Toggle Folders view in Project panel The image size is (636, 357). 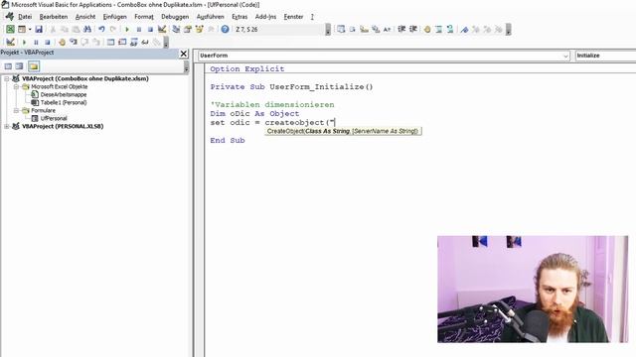pos(34,66)
